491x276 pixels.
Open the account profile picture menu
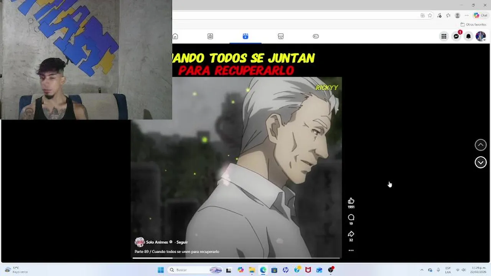point(481,36)
